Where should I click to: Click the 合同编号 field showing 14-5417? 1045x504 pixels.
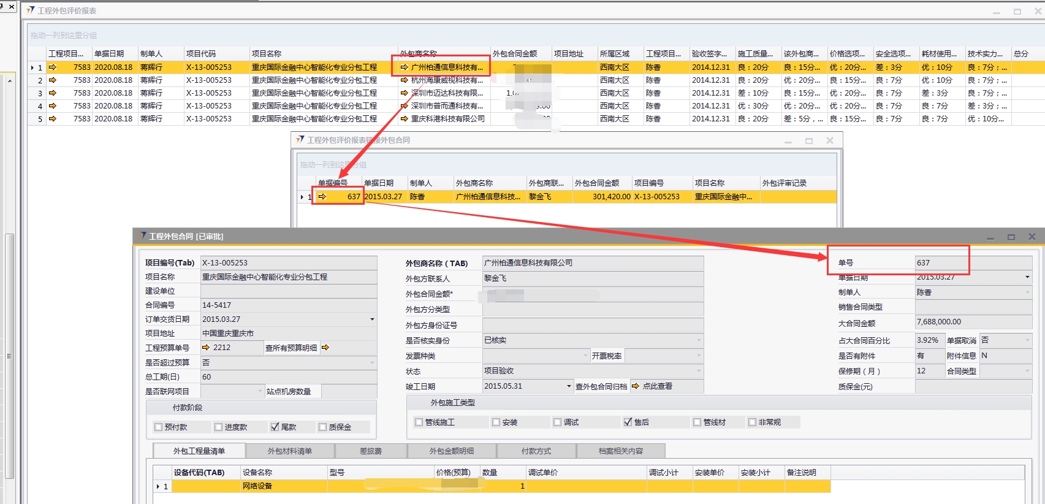(x=288, y=305)
